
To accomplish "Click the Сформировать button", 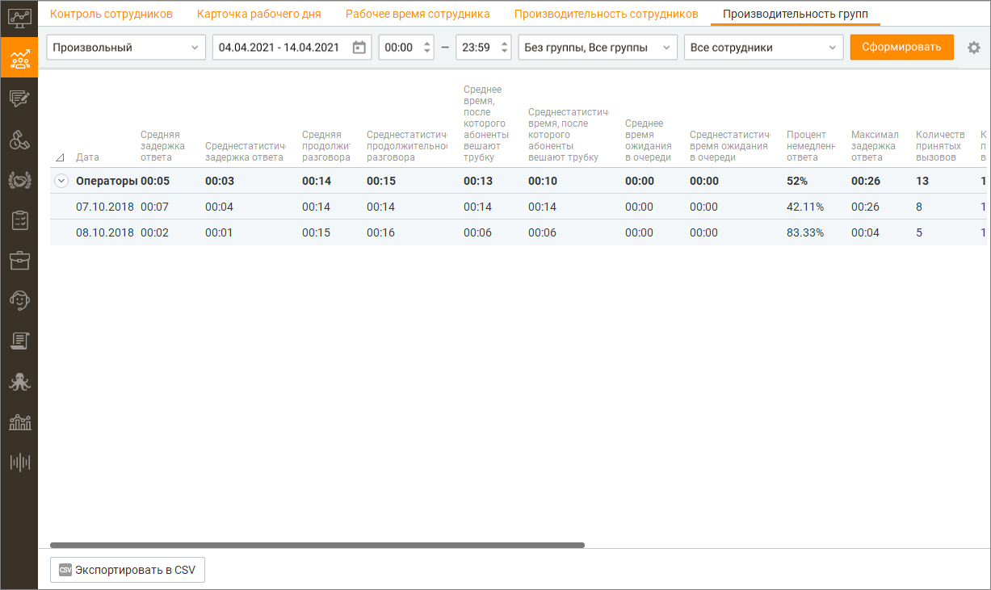I will pyautogui.click(x=901, y=48).
